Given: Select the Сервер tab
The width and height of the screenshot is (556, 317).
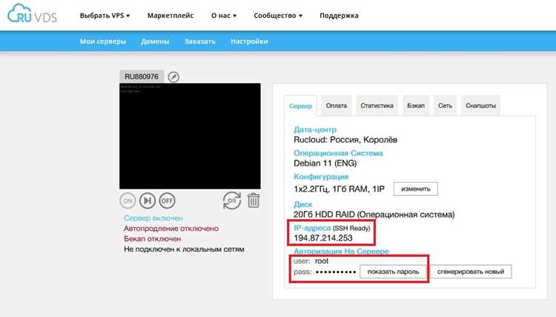Looking at the screenshot, I should [x=300, y=105].
